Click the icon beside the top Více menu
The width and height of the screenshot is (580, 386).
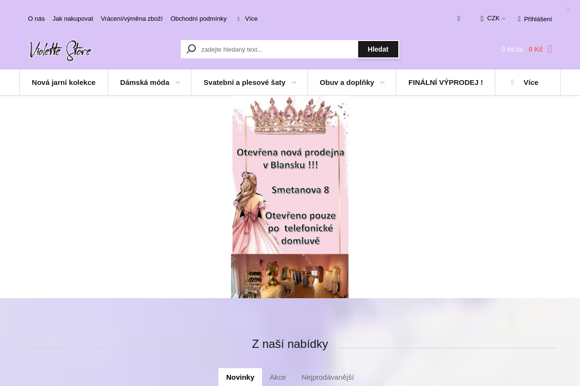[x=237, y=18]
